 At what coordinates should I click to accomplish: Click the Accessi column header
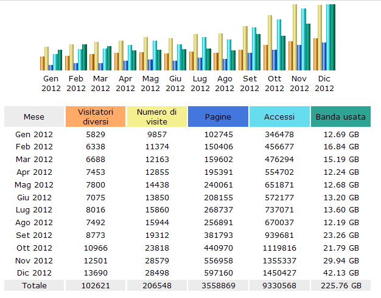(x=280, y=117)
